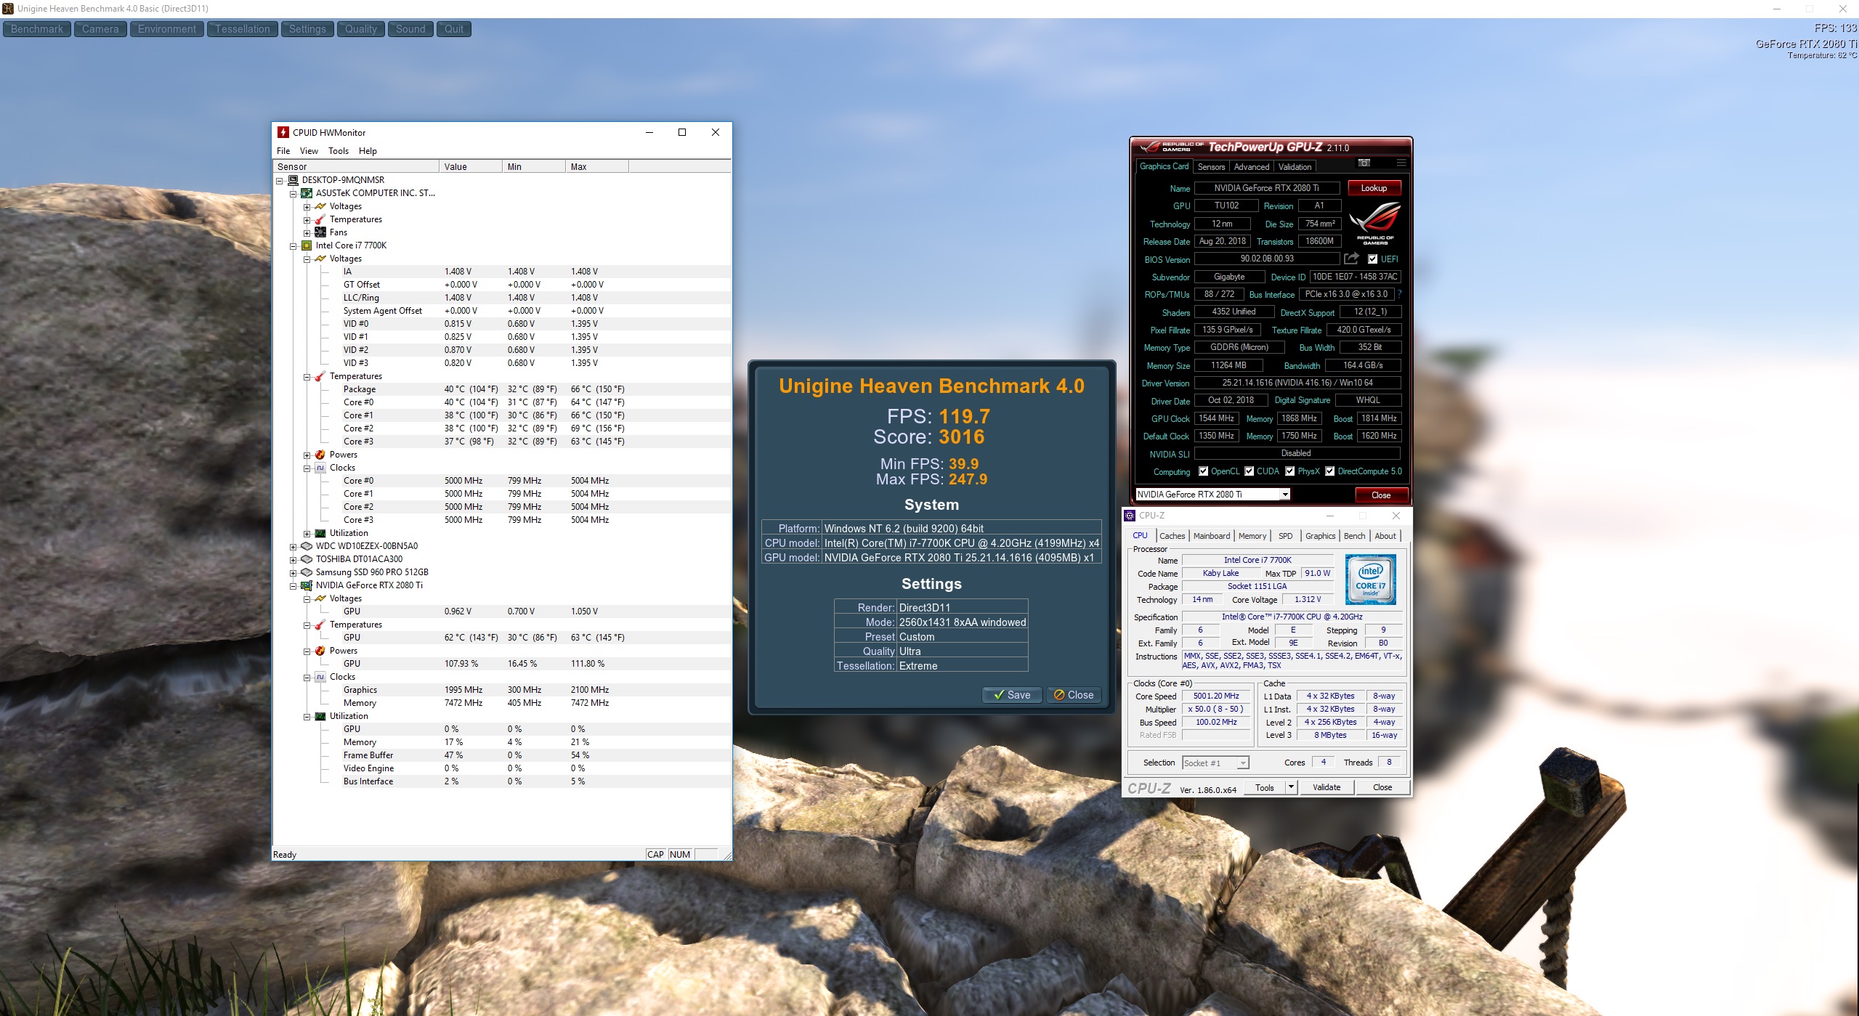Click the CPU-Z title bar chip icon
The height and width of the screenshot is (1016, 1859).
pyautogui.click(x=1130, y=516)
